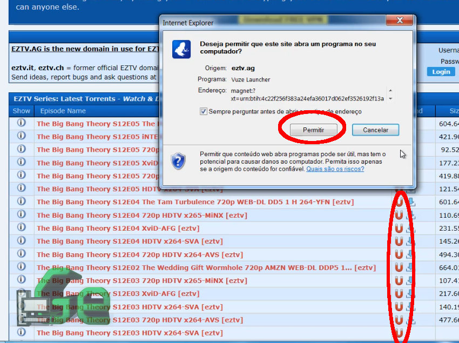
Task: Open info for S12E04 720p HDTV x264-AVS
Action: pyautogui.click(x=22, y=253)
